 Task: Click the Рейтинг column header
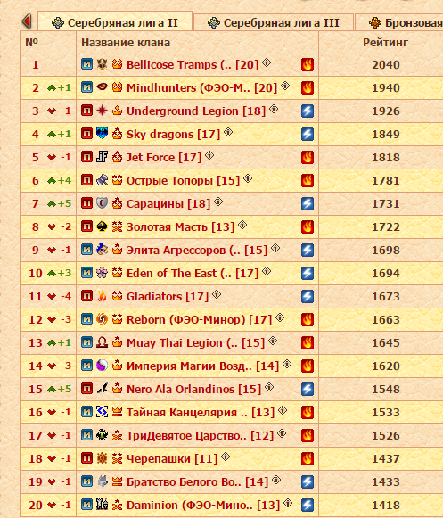385,42
